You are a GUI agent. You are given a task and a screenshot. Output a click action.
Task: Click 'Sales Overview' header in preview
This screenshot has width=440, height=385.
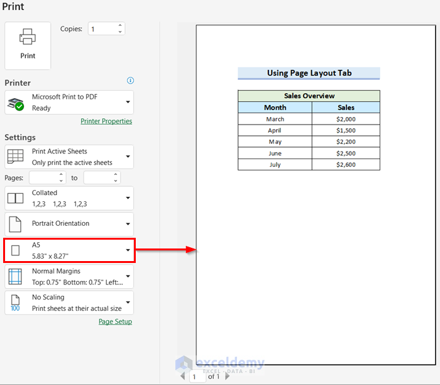tap(309, 96)
